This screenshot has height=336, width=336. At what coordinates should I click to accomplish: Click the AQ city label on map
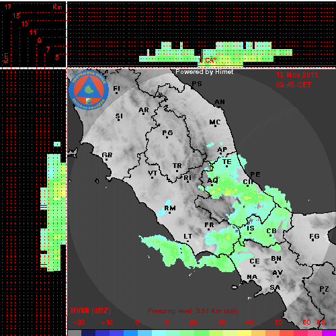point(212,181)
